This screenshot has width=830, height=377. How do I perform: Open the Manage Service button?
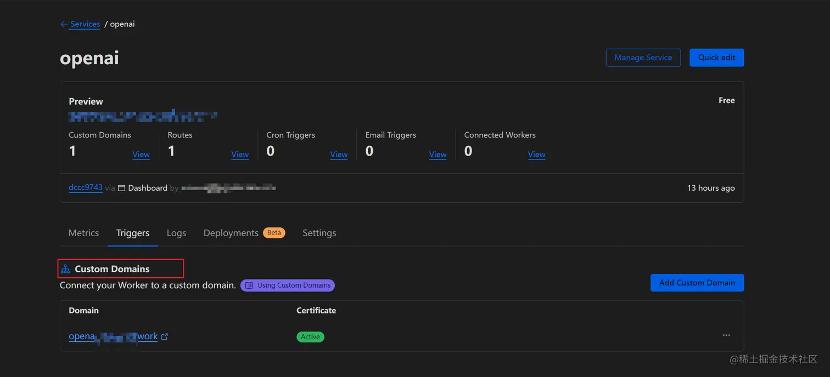tap(643, 58)
